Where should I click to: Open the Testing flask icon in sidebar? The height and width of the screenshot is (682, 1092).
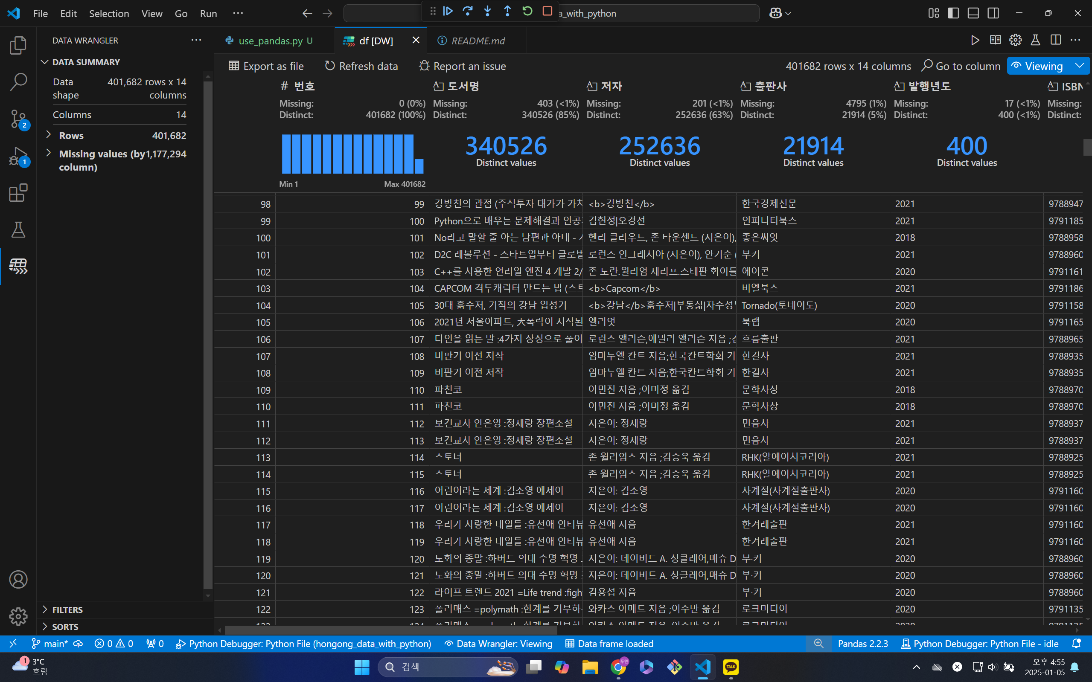click(x=18, y=229)
